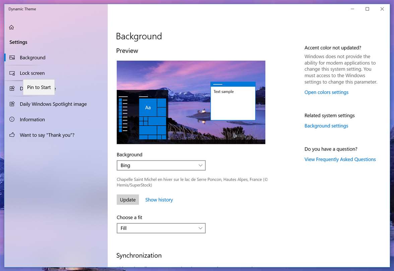394x271 pixels.
Task: Open Lock screen icon in sidebar
Action: [12, 73]
